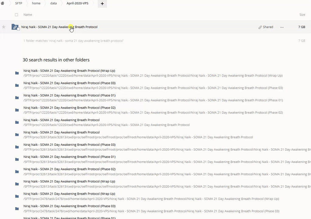Click the folder icon for the first Phase 01 result

click(17, 98)
